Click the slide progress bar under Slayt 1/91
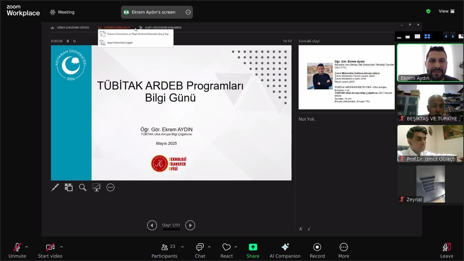Screen dimensions: 464x261 tap(171, 229)
